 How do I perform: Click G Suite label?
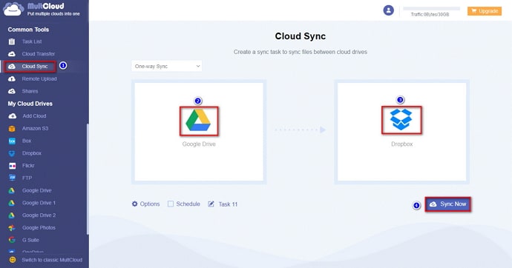(30, 240)
